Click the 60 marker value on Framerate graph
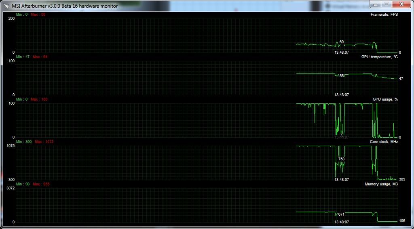This screenshot has width=414, height=229. coord(341,42)
